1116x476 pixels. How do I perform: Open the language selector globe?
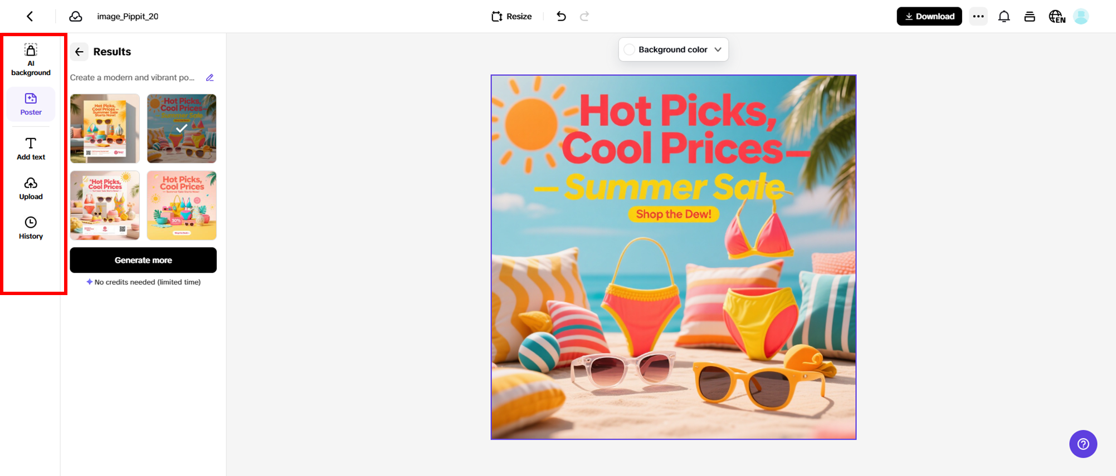pos(1056,16)
